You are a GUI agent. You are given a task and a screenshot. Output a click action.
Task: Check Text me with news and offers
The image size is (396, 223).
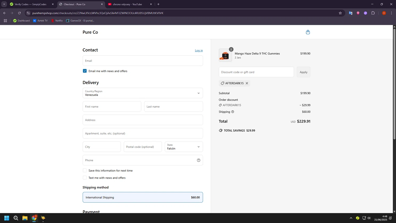coord(85,178)
